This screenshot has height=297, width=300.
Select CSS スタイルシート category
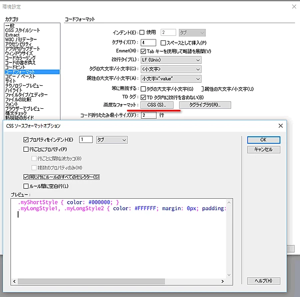22,30
